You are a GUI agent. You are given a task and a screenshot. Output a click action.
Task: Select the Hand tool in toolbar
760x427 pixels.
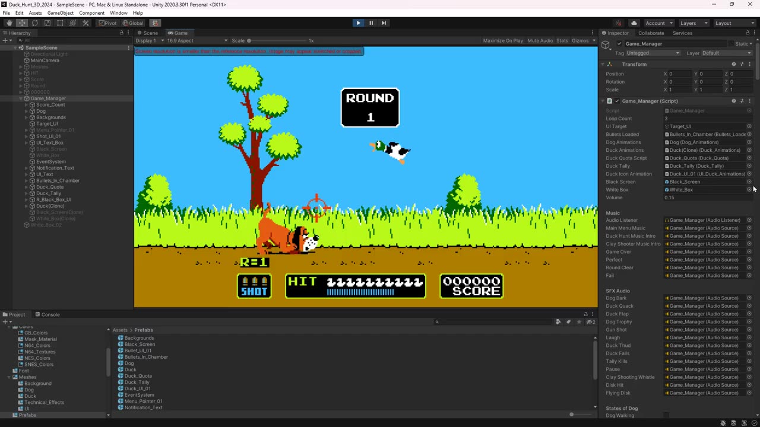[x=9, y=23]
